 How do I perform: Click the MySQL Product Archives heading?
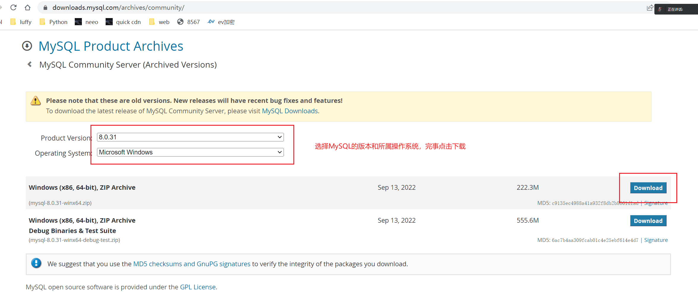(111, 46)
